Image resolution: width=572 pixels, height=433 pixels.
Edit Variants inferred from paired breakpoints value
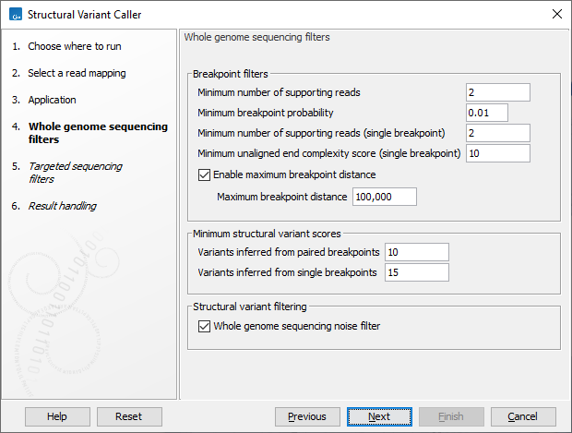(x=416, y=252)
